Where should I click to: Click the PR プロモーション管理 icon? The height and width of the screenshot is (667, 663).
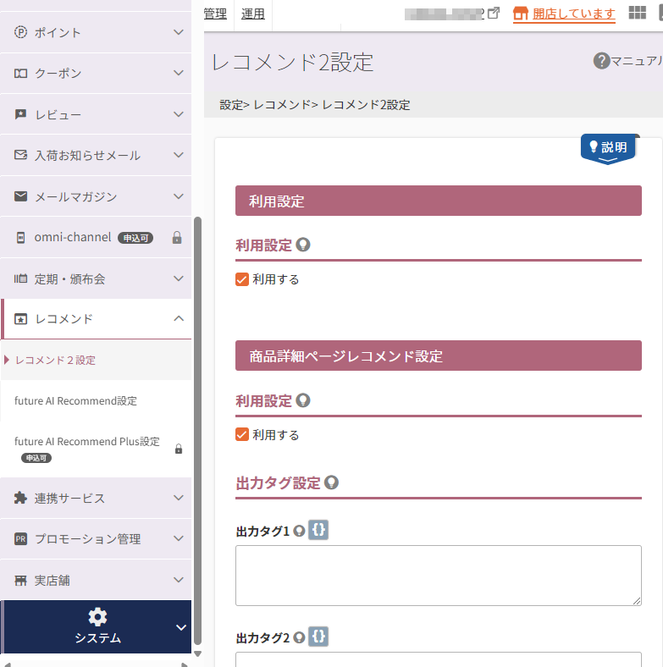click(20, 539)
